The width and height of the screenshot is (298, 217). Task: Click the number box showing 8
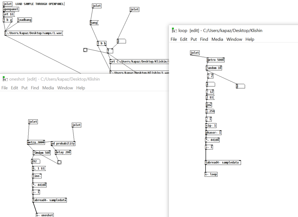240,86
